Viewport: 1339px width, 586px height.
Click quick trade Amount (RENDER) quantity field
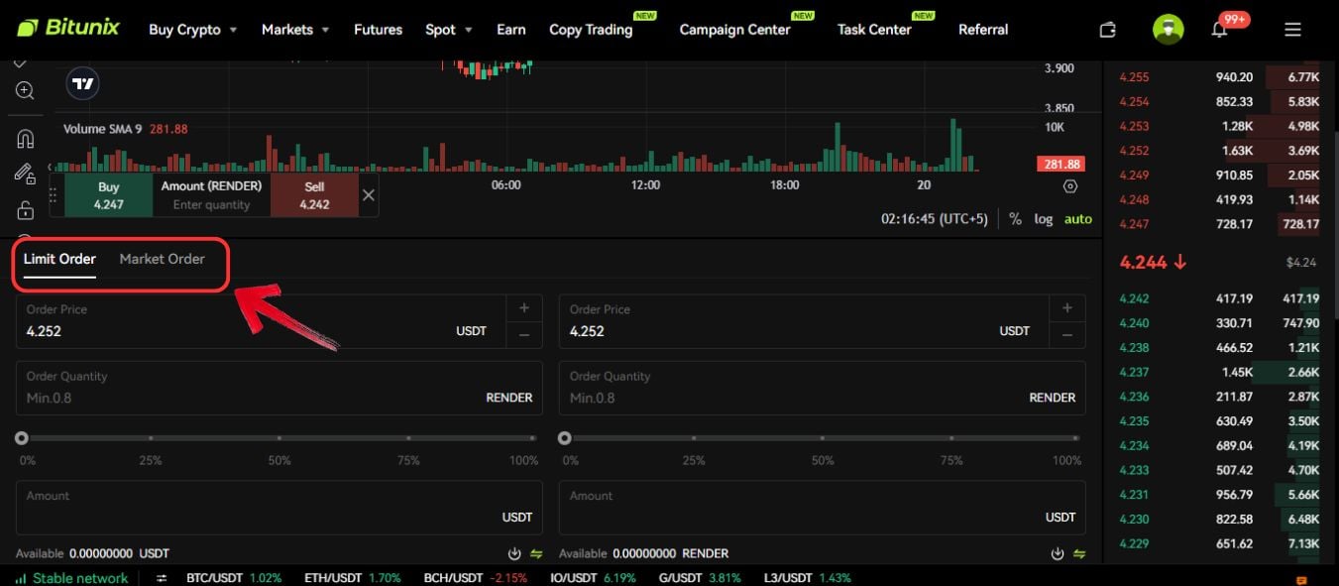[x=211, y=204]
